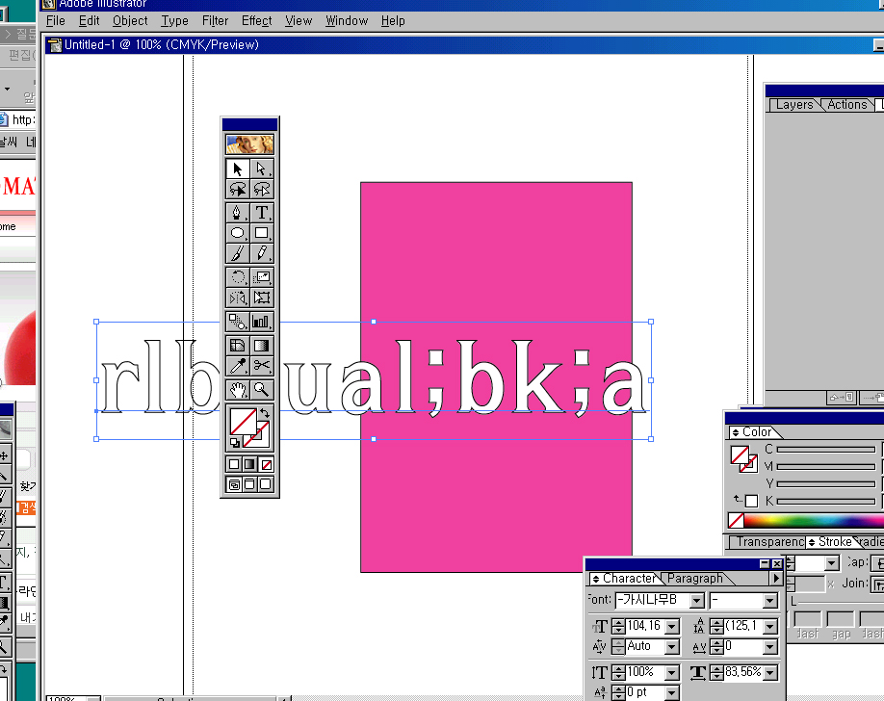
Task: Enable Full Screen Mode button in toolbox
Action: click(x=266, y=484)
